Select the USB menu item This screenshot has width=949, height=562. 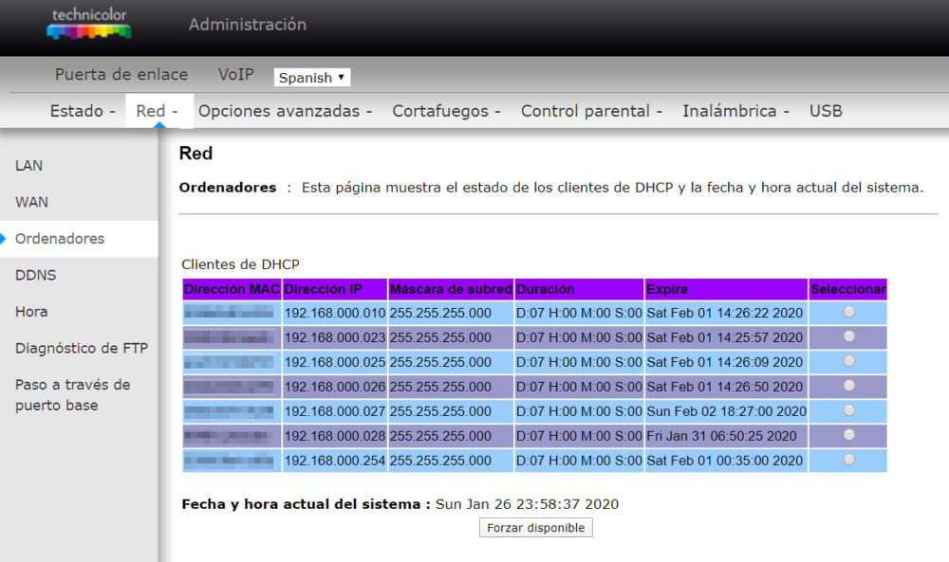[x=825, y=111]
